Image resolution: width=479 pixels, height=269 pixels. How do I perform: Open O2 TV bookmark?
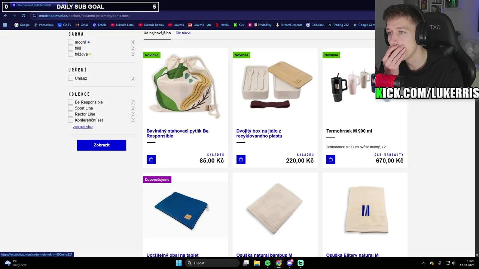(x=64, y=25)
